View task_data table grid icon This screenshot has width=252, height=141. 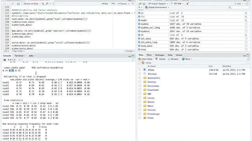click(246, 46)
